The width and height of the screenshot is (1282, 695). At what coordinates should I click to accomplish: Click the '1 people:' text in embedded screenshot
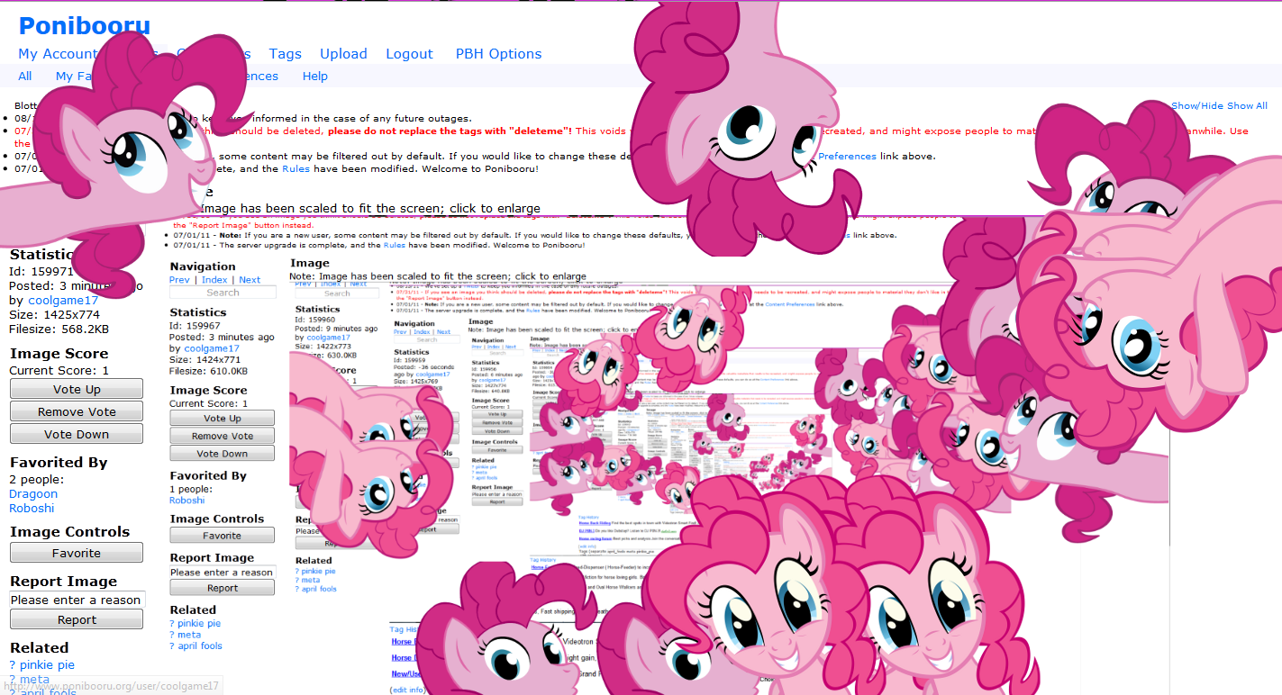coord(191,490)
